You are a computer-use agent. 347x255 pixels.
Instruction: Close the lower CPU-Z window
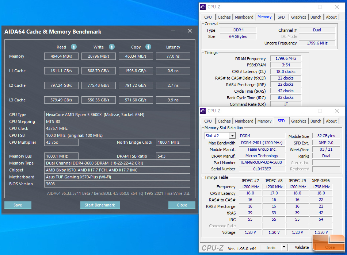(x=337, y=111)
